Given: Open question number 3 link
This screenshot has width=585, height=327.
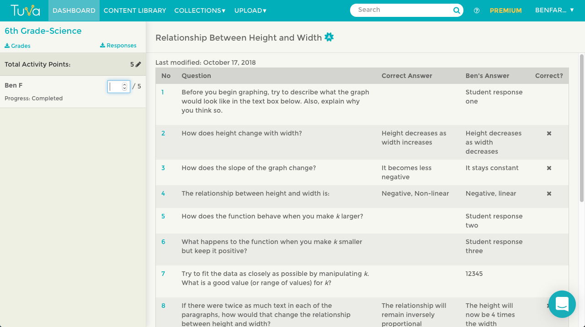Looking at the screenshot, I should click(163, 168).
